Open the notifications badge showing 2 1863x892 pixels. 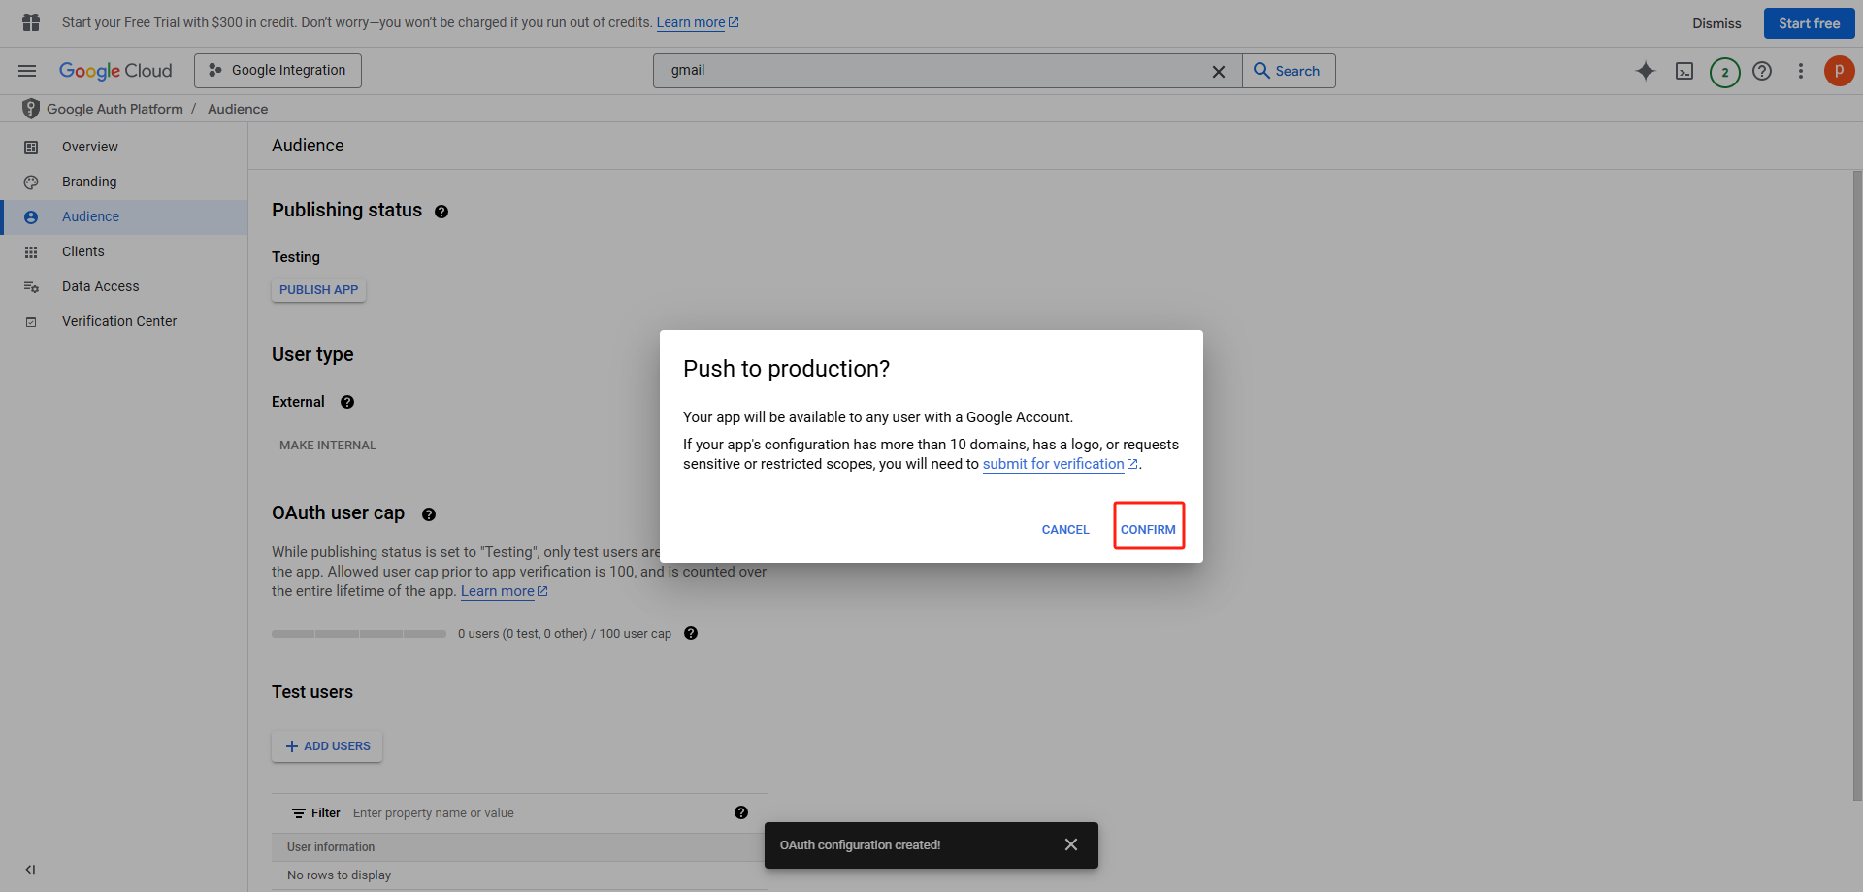point(1724,72)
